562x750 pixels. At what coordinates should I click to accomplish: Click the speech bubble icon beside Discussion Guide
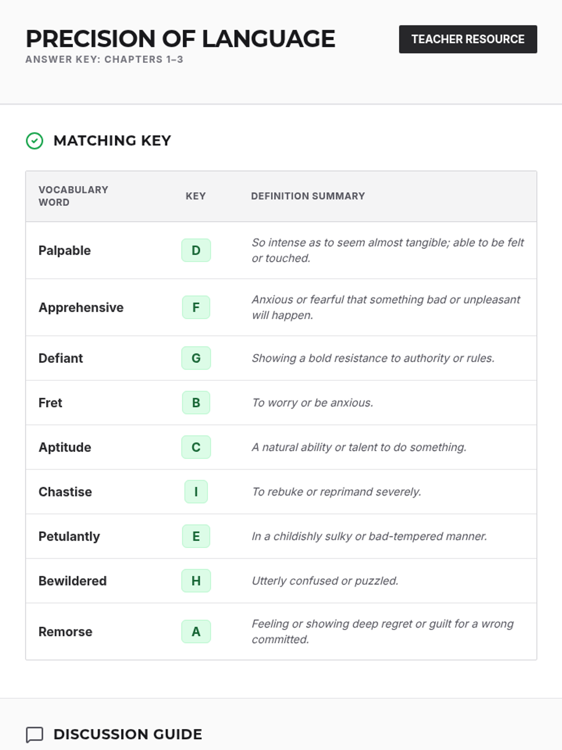(x=35, y=735)
